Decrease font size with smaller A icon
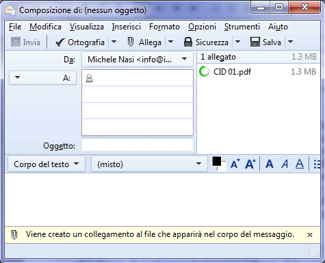325x263 pixels. [x=235, y=164]
